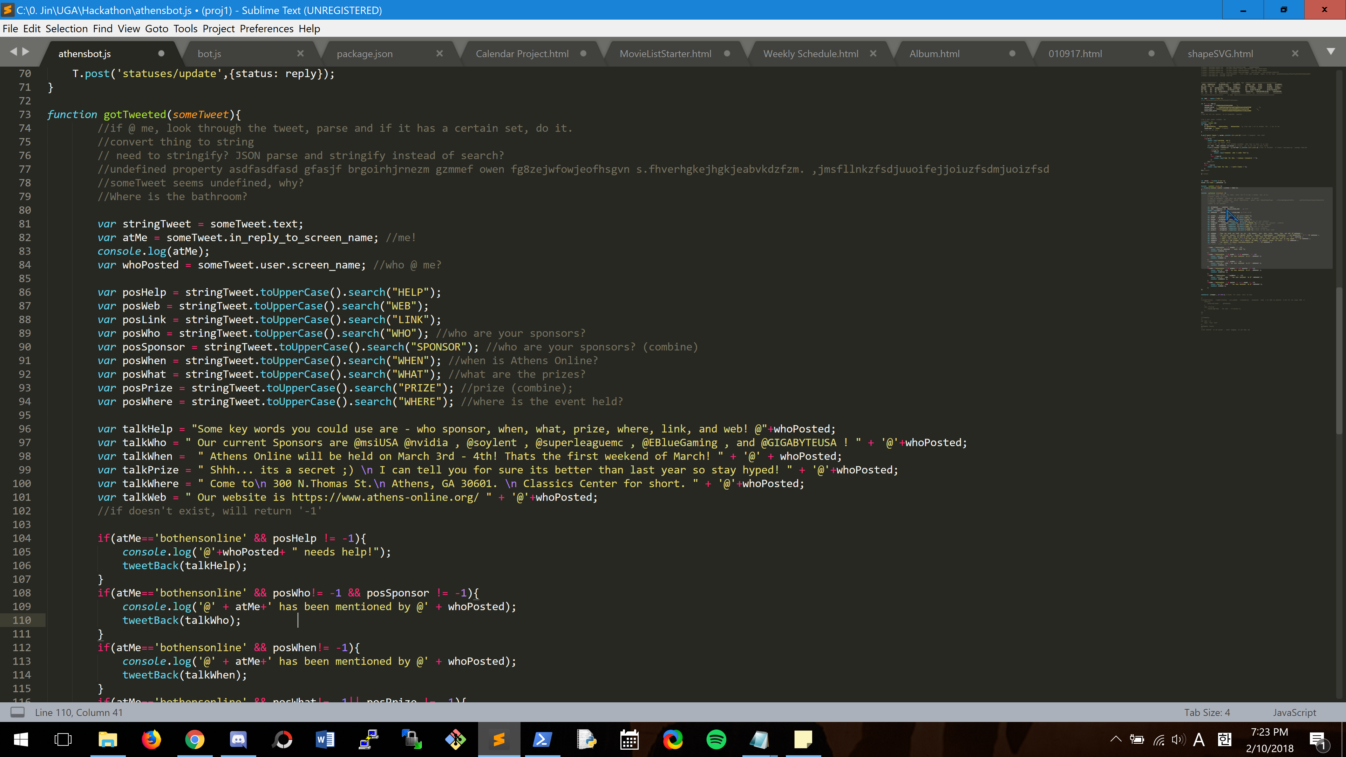Click unsaved dot on Album.html tab

coord(1012,53)
